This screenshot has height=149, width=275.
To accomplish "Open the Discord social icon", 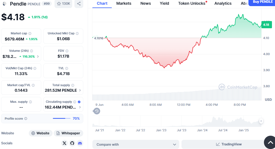I will coord(80,143).
